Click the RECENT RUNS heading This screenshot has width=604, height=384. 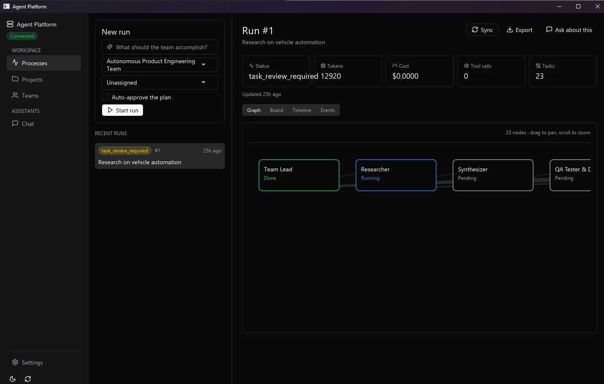[x=111, y=133]
